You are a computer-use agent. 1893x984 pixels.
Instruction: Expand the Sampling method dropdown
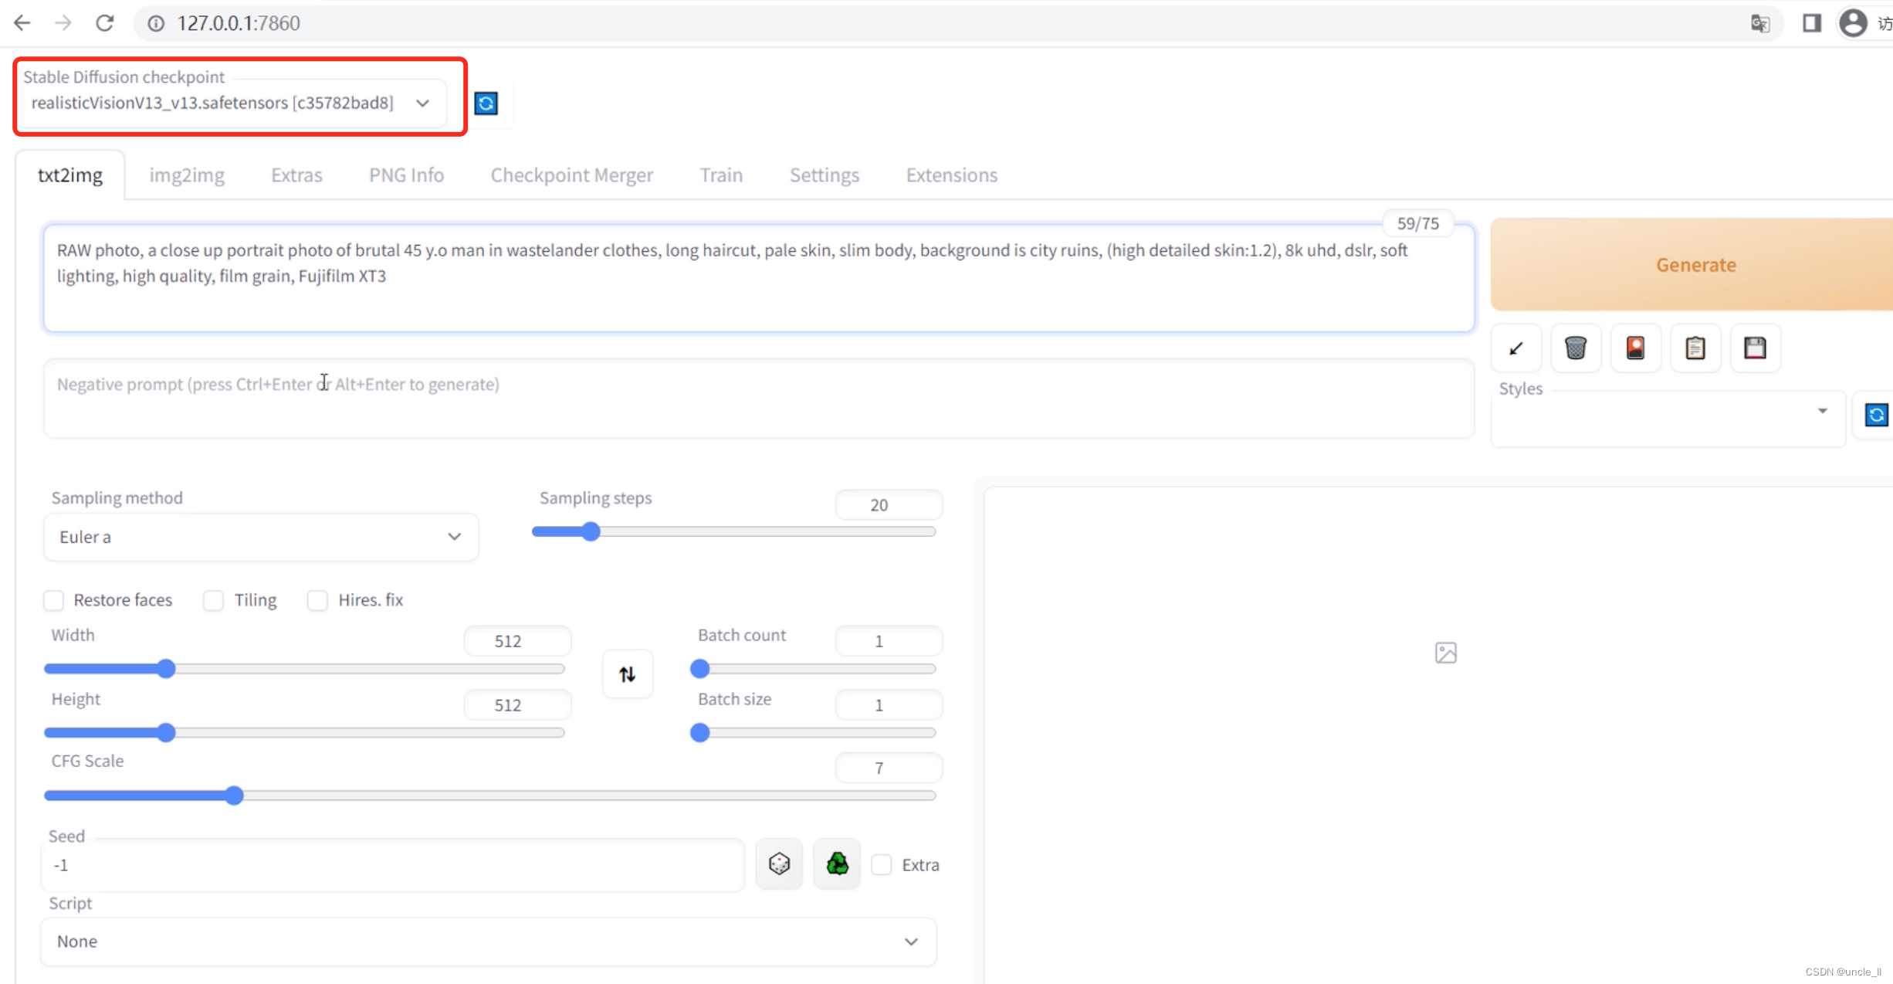[260, 537]
